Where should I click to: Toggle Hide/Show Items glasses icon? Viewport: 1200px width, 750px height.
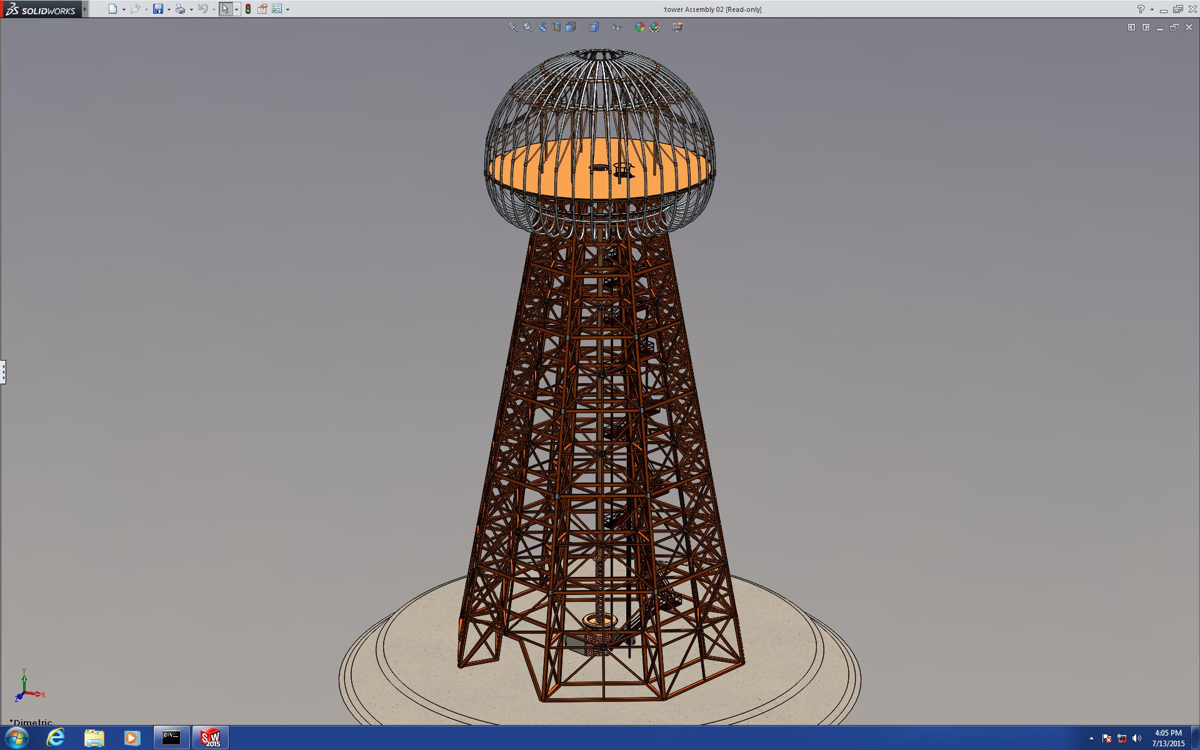tap(616, 27)
